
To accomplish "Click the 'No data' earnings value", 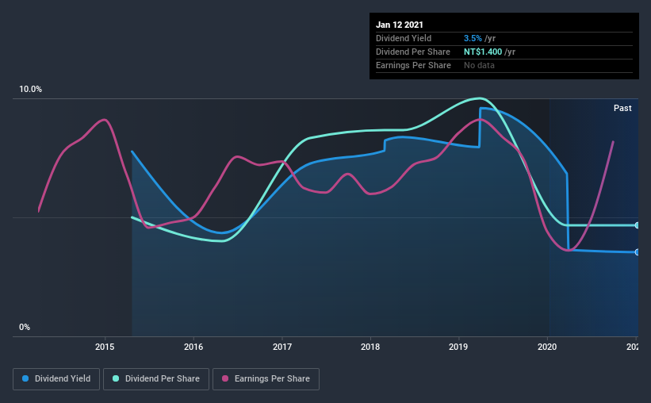I will coord(479,65).
